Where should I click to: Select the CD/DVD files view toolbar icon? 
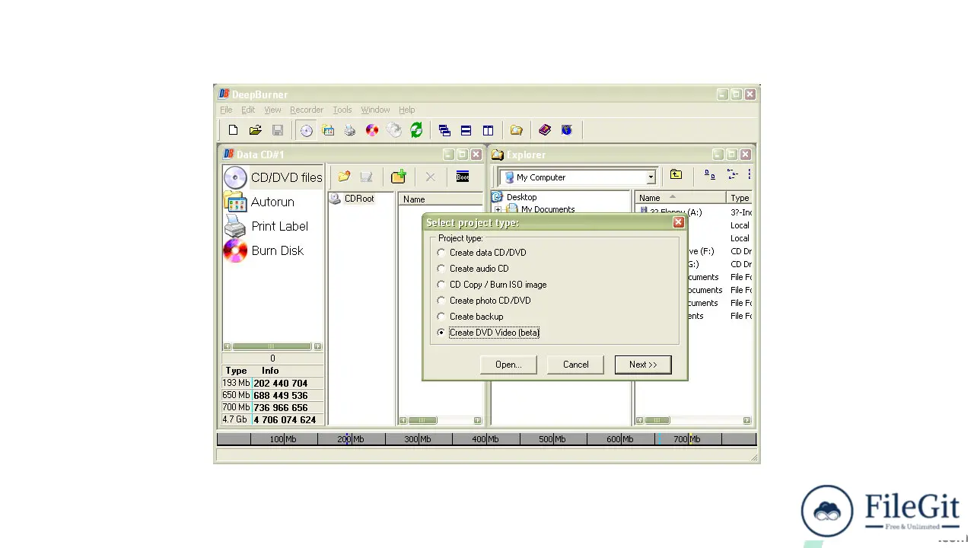(306, 130)
